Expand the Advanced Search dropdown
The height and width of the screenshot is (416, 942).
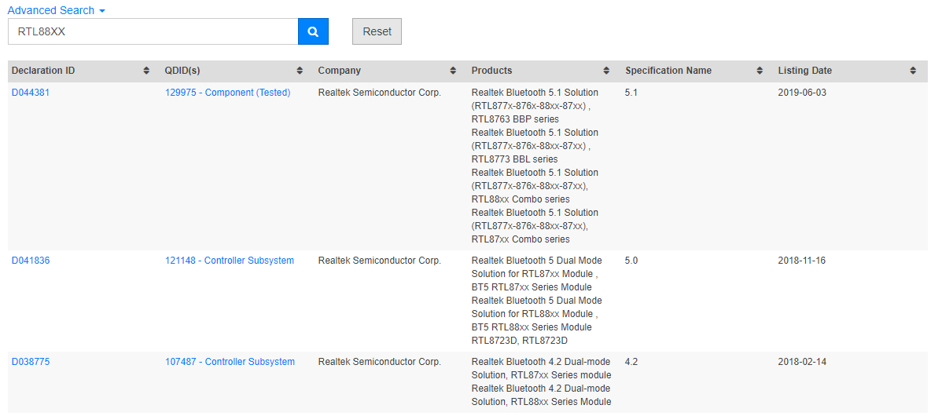click(x=57, y=11)
